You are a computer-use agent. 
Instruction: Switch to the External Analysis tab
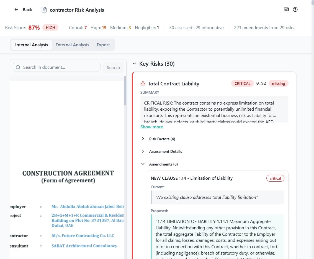click(72, 45)
